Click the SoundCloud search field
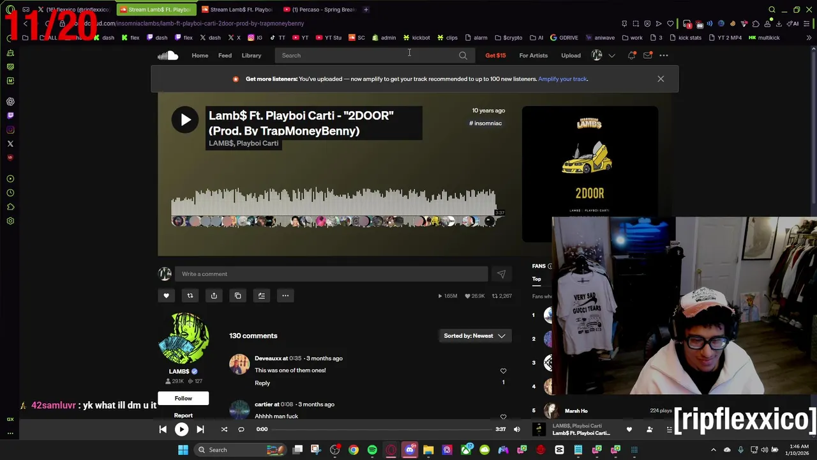 pos(374,56)
